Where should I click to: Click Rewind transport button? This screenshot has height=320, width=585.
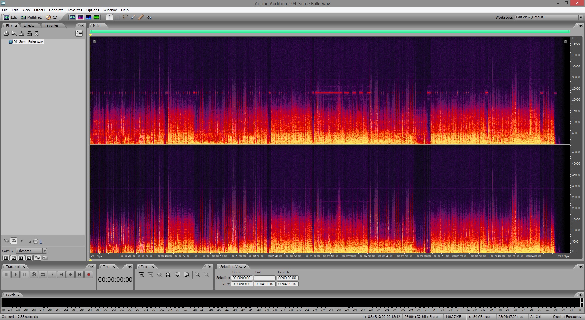click(61, 275)
